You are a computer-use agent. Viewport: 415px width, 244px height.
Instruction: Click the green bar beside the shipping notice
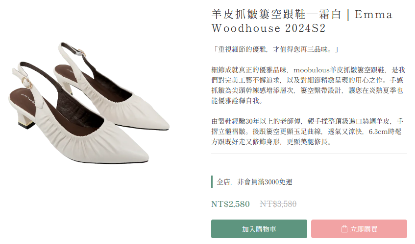click(x=212, y=182)
